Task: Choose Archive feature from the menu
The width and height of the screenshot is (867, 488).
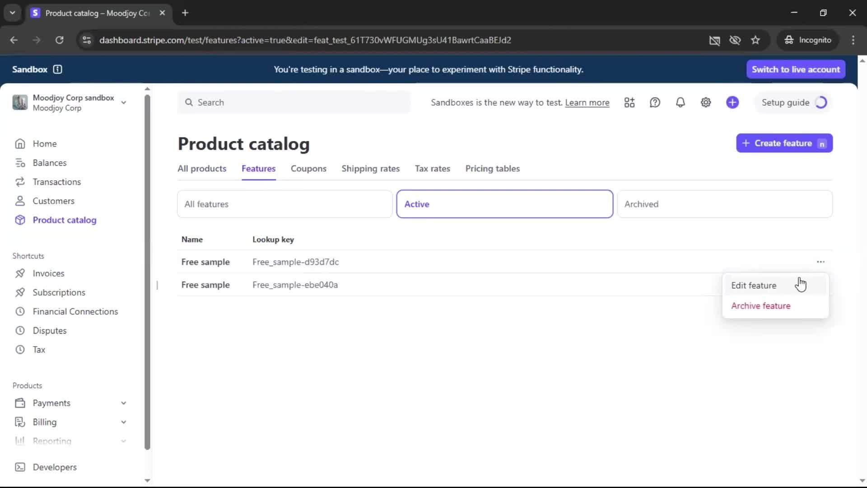Action: point(775,306)
